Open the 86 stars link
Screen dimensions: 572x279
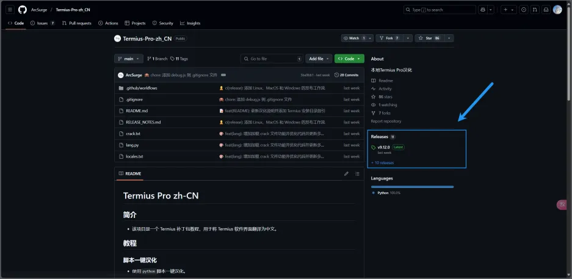pyautogui.click(x=382, y=96)
